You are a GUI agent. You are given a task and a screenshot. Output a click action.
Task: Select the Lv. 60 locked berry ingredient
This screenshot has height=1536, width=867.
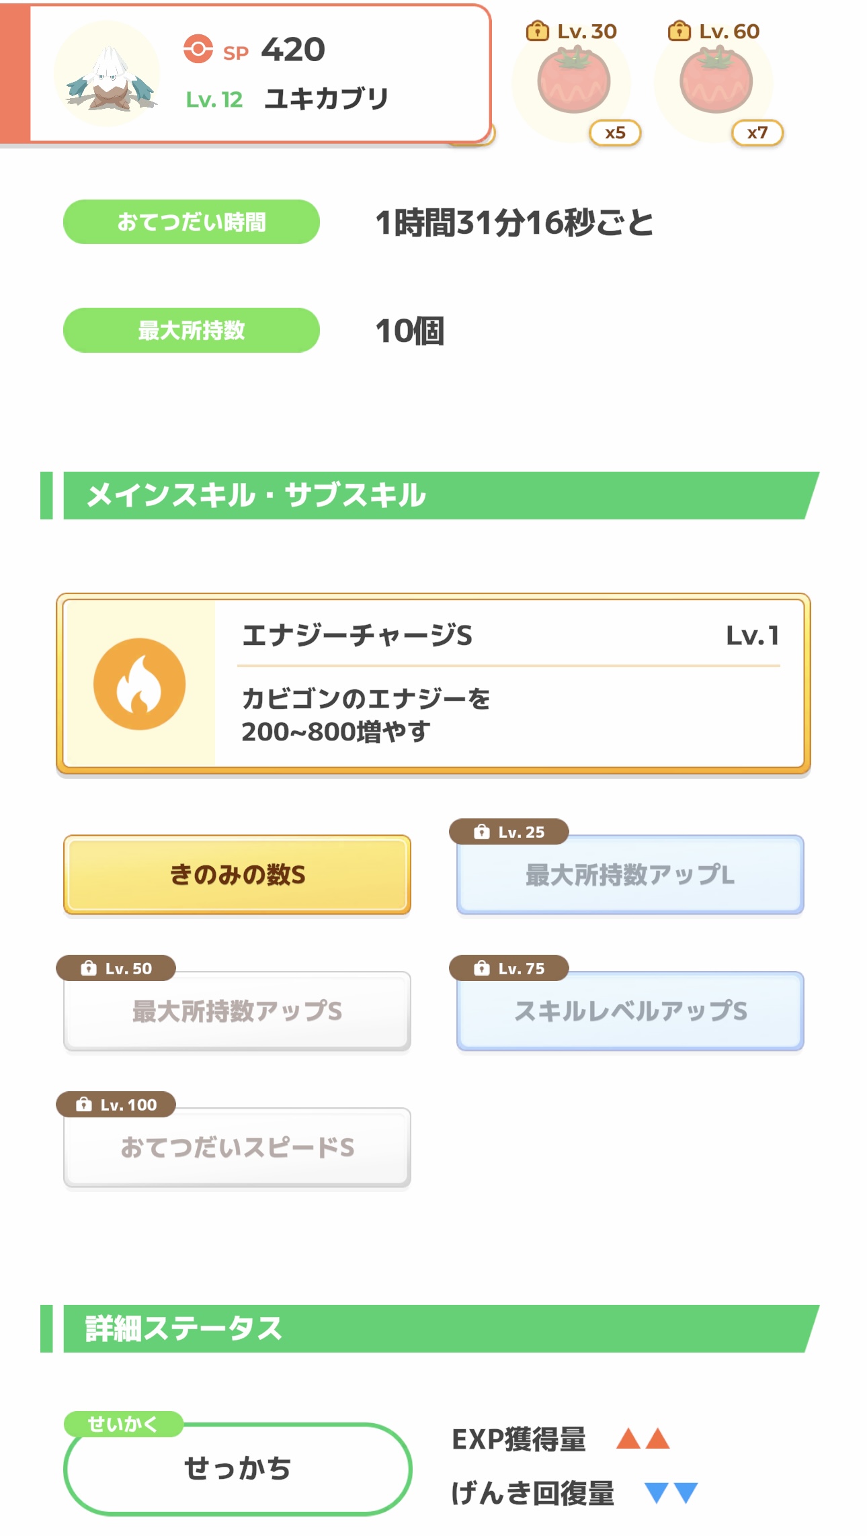[x=715, y=81]
